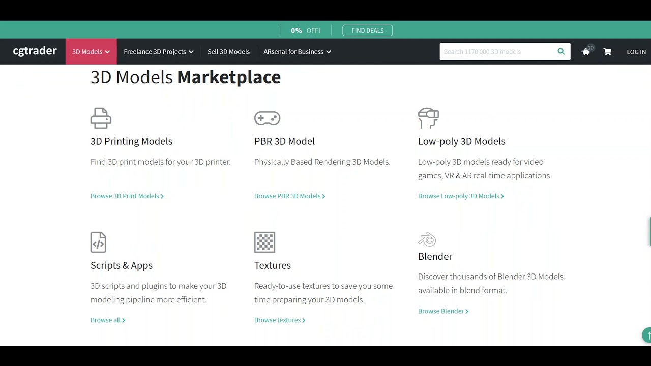Screen dimensions: 651x366
Task: Click the Blender logo icon
Action: (x=427, y=239)
